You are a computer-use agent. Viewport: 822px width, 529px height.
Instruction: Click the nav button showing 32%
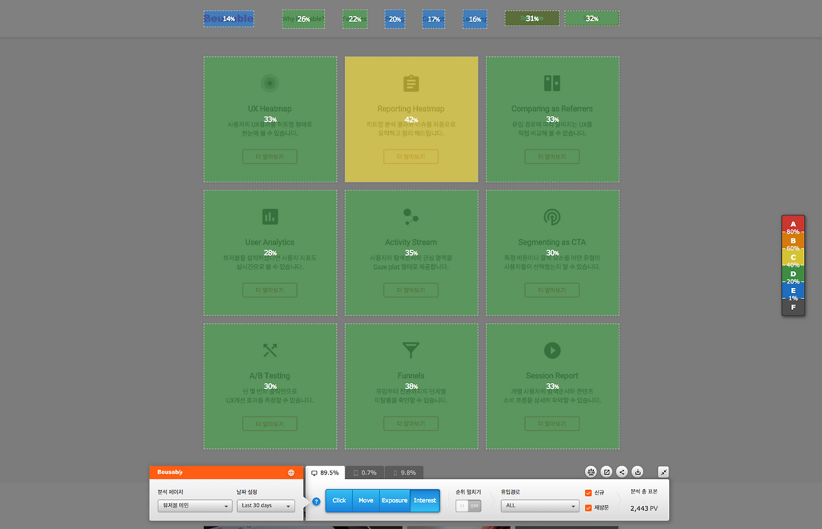[591, 19]
